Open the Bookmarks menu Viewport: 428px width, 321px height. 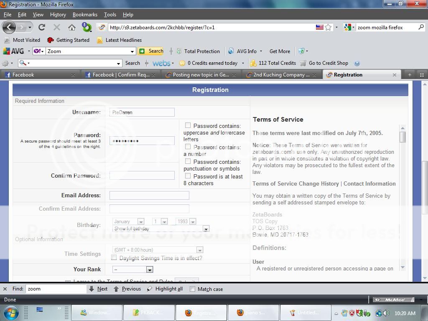click(85, 15)
